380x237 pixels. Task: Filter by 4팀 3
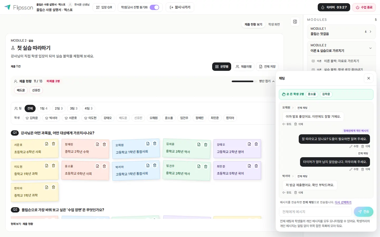click(x=88, y=108)
